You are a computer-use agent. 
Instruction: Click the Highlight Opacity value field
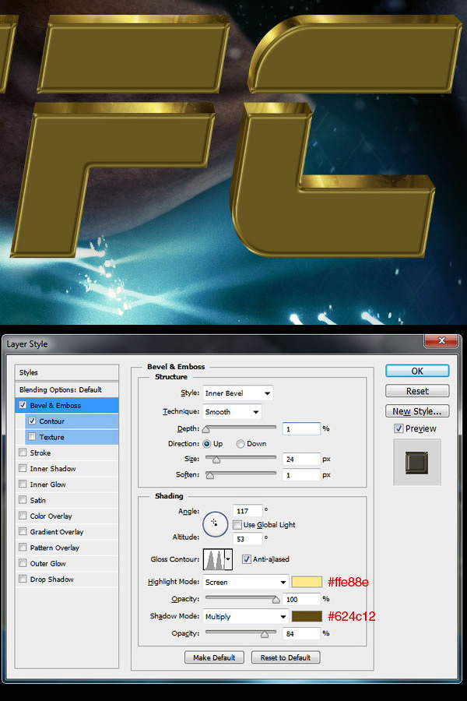tap(302, 599)
